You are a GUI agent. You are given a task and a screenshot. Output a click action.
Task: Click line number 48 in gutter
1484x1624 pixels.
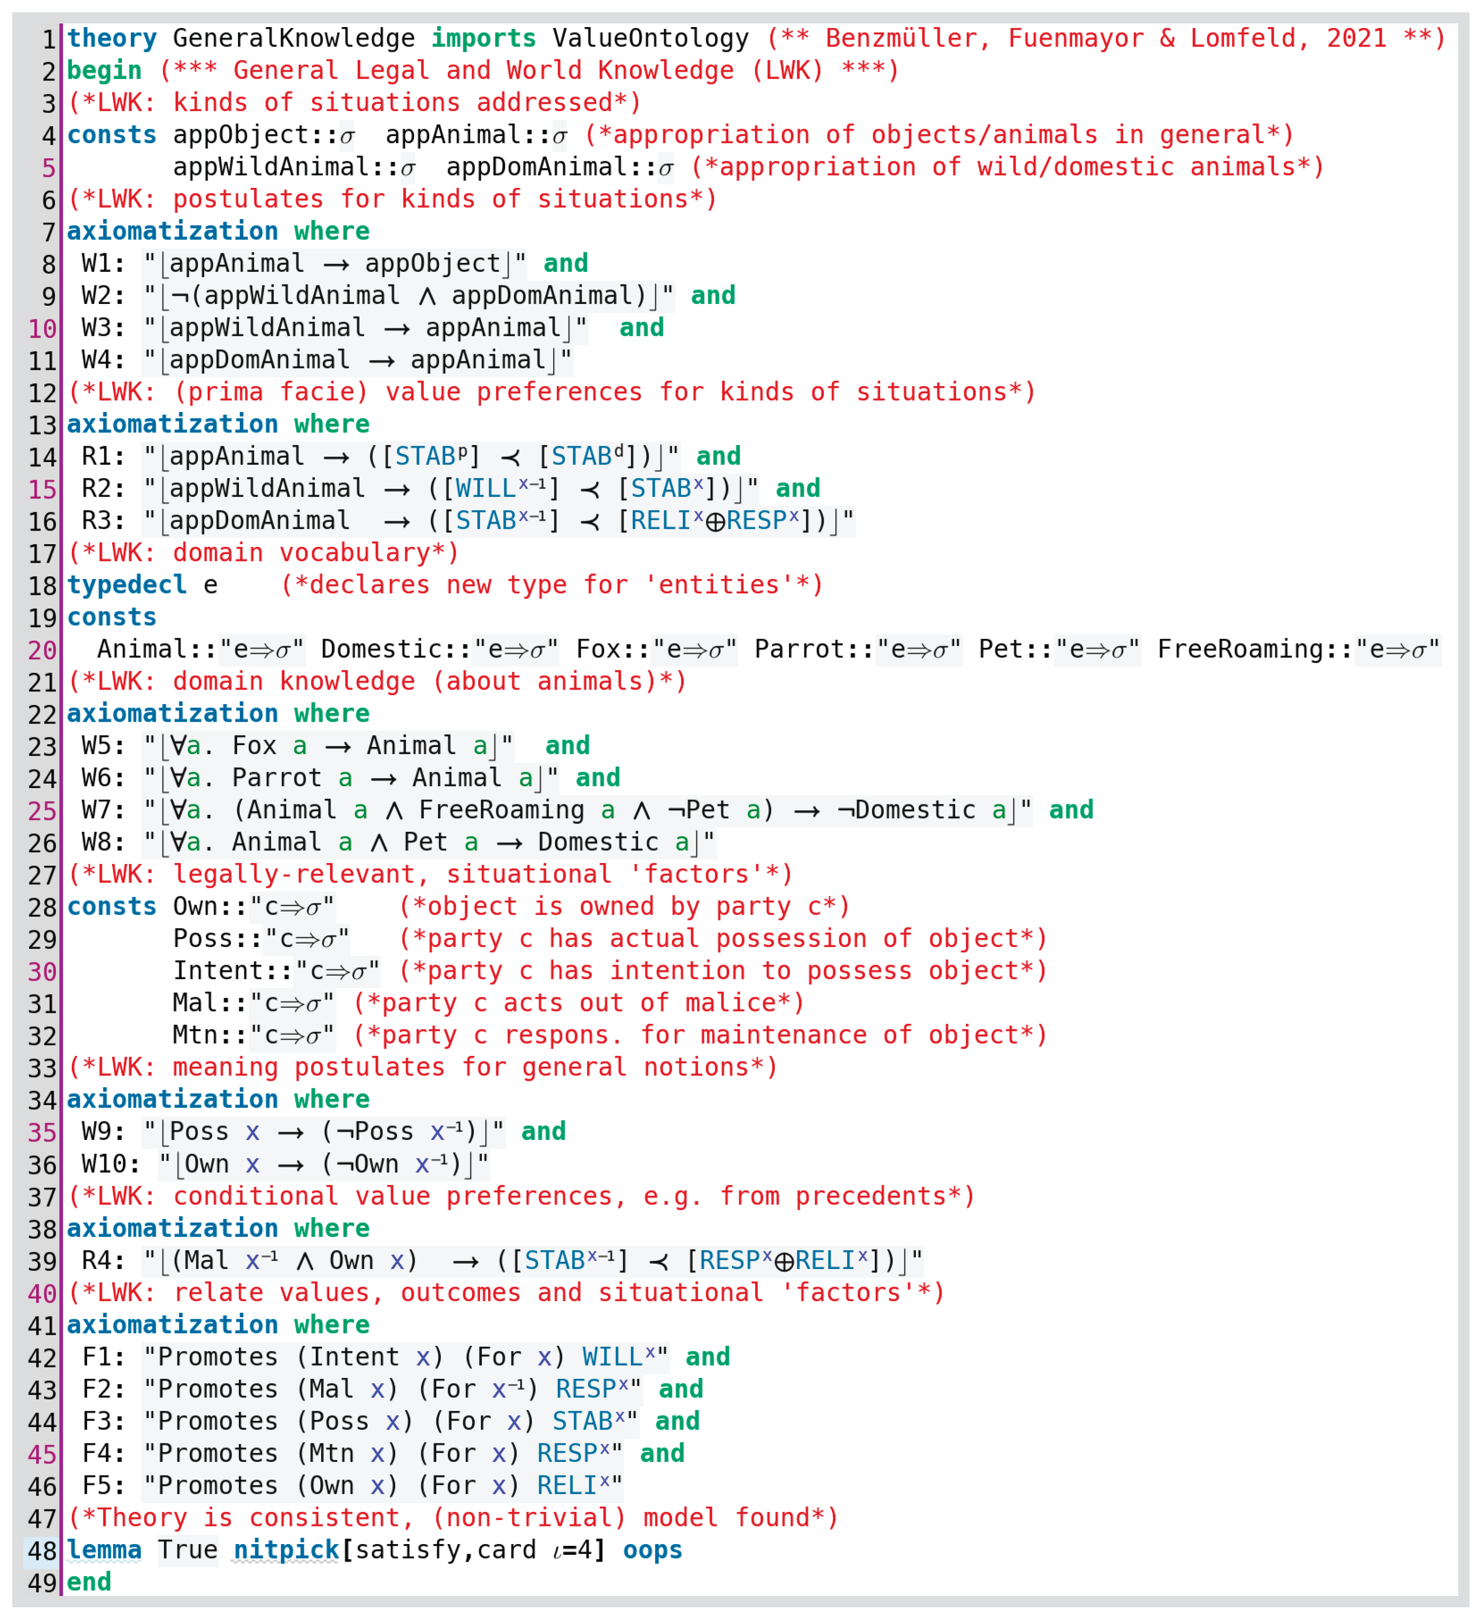(42, 1551)
